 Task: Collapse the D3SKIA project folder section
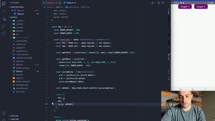point(14,17)
